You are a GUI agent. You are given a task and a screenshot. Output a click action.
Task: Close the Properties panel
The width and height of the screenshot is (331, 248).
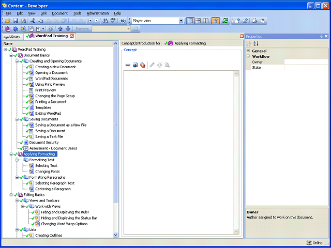click(326, 36)
